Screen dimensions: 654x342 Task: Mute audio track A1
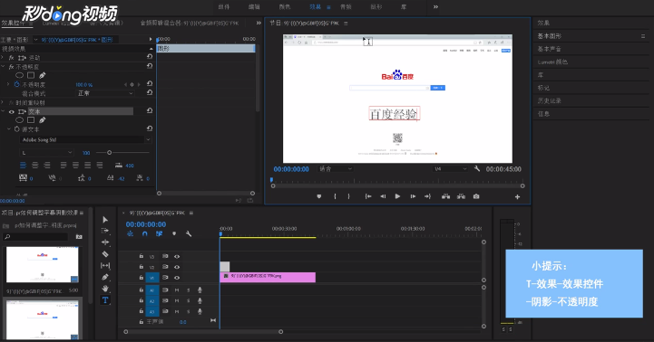[x=177, y=290]
